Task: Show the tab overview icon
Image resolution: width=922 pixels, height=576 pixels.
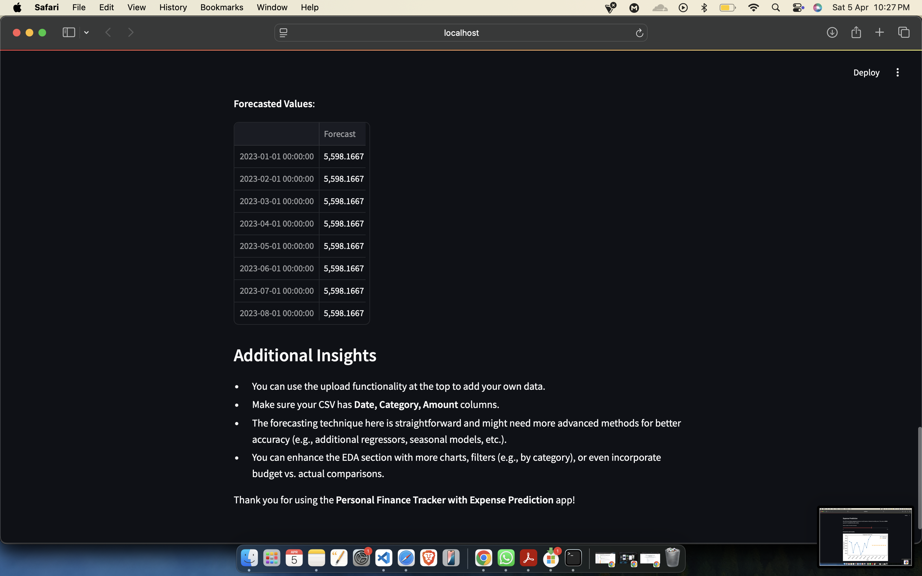Action: (x=904, y=32)
